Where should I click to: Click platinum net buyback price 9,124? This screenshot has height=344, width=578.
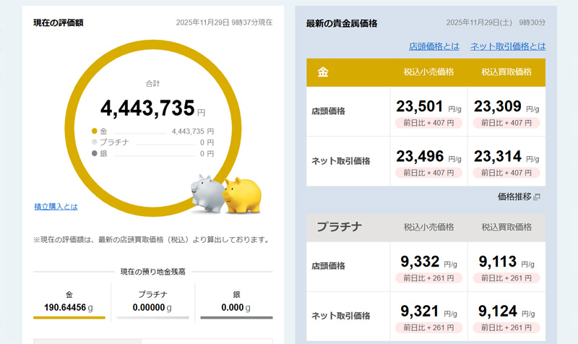pyautogui.click(x=498, y=311)
